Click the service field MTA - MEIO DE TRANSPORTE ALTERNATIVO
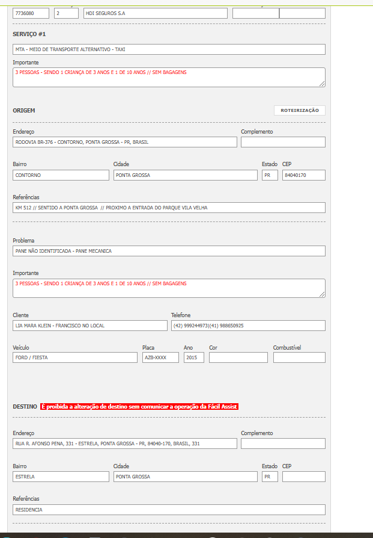373x538 pixels. click(x=169, y=49)
